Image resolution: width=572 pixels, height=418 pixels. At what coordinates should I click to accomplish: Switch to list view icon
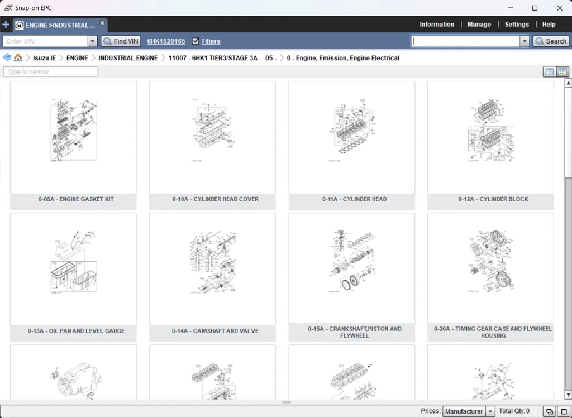pyautogui.click(x=550, y=72)
